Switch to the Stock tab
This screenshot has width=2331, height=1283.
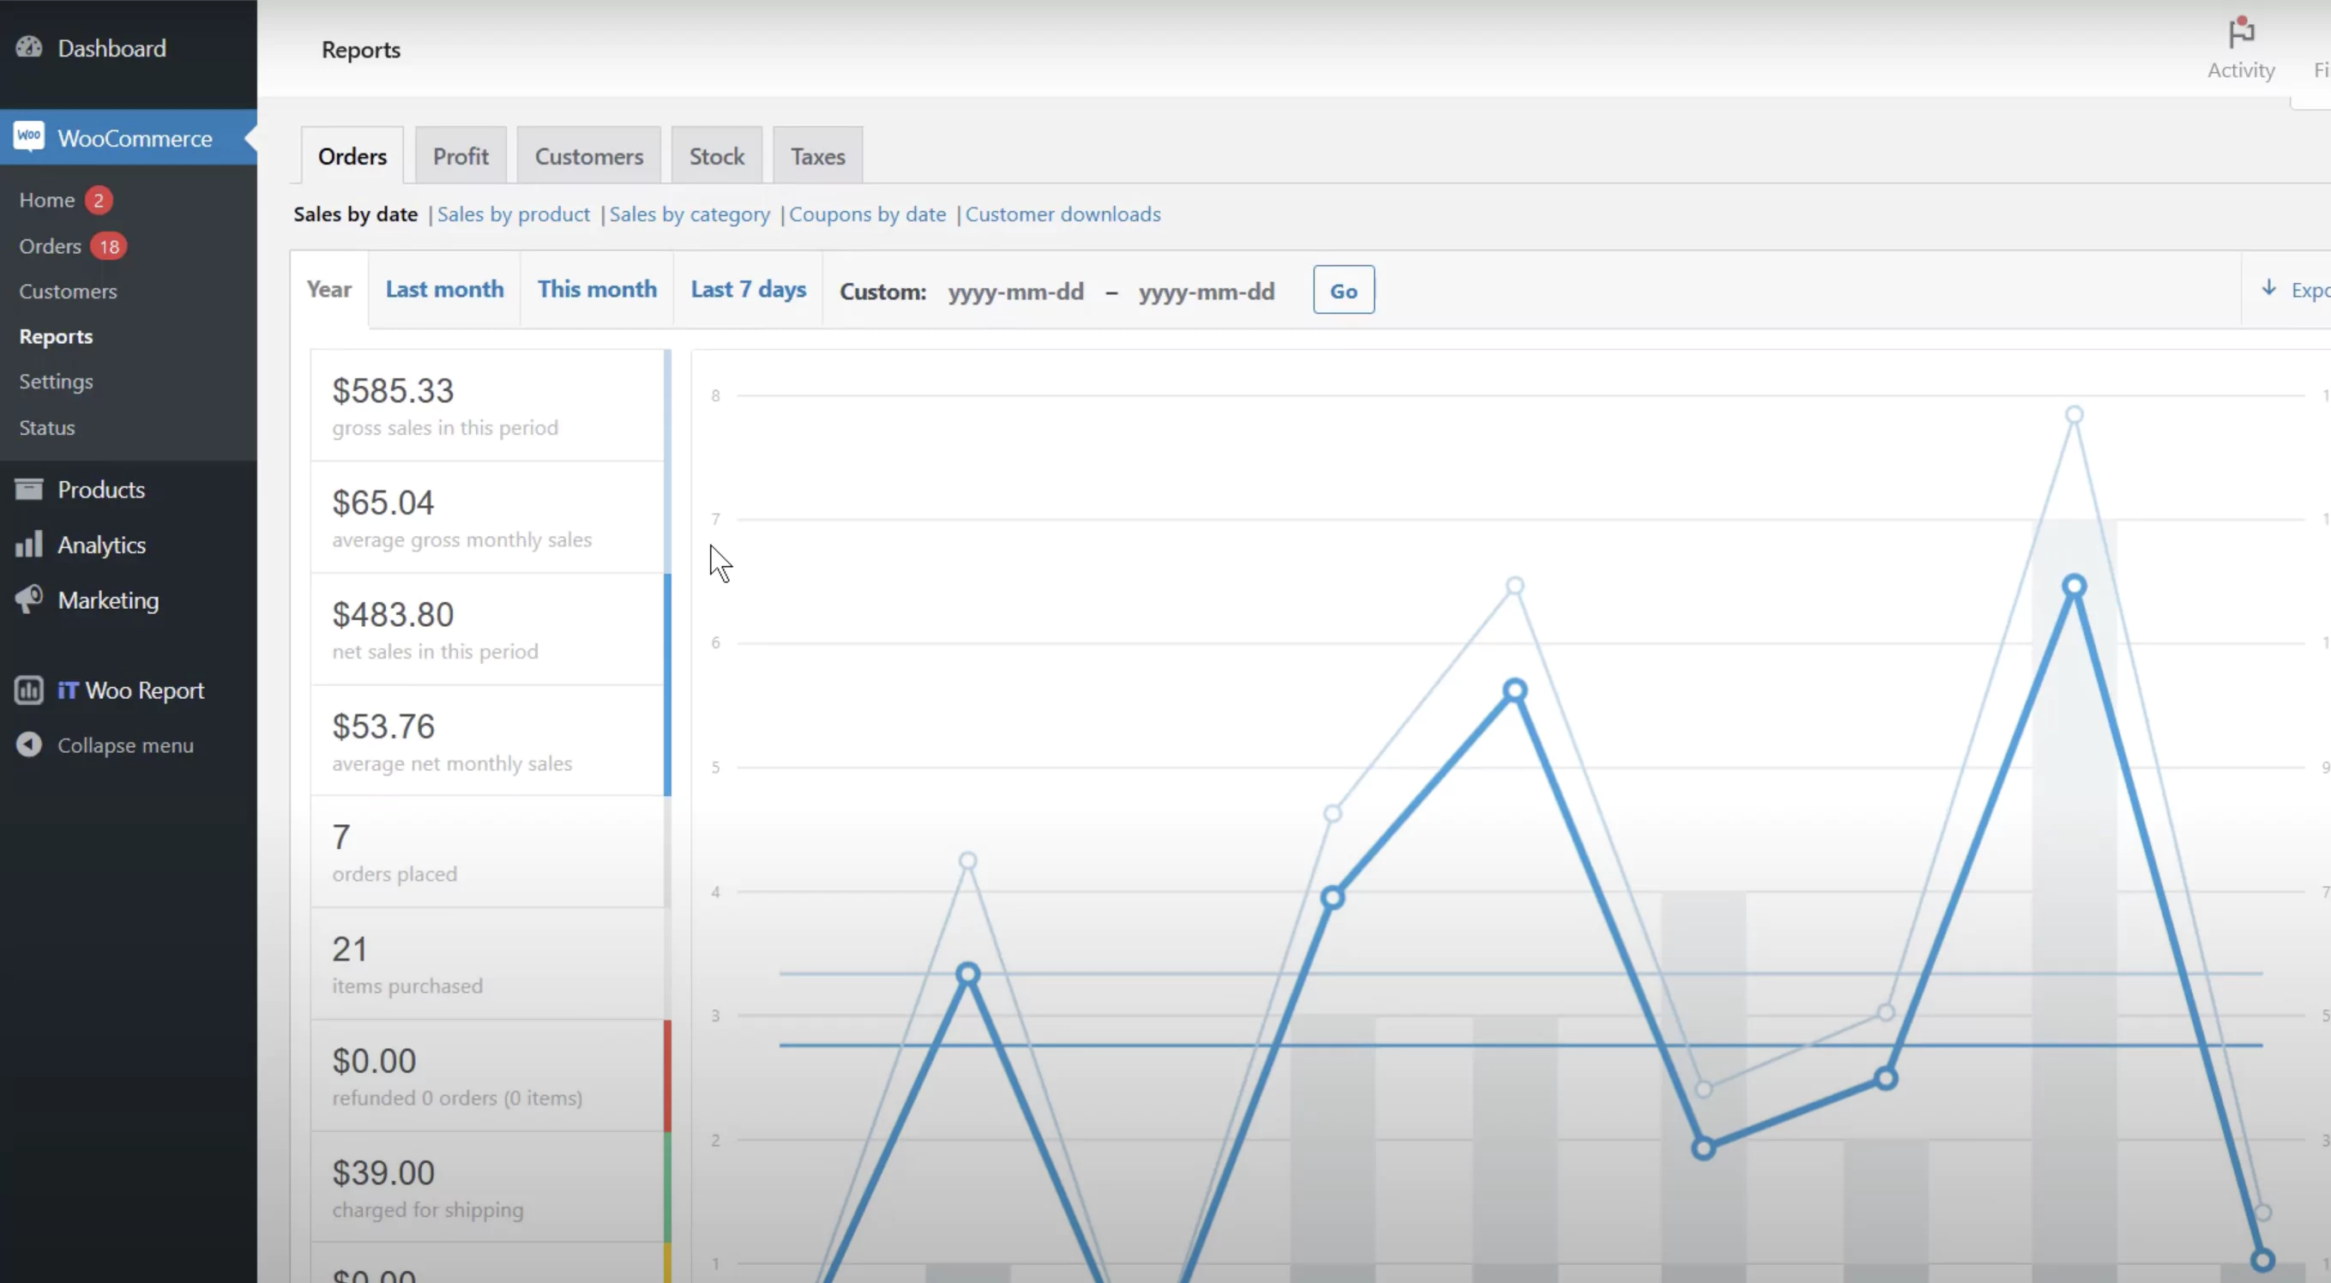tap(717, 155)
